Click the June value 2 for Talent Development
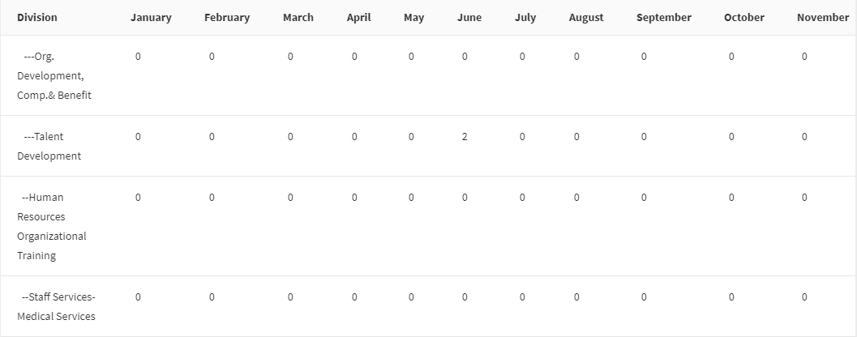Viewport: 857px width, 337px height. (465, 137)
